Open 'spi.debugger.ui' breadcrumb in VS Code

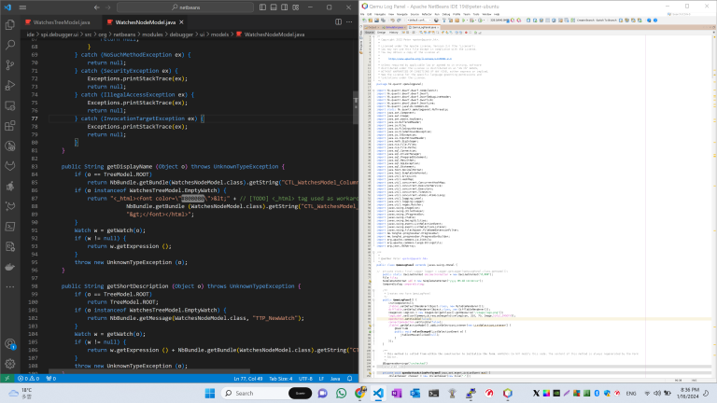point(60,35)
